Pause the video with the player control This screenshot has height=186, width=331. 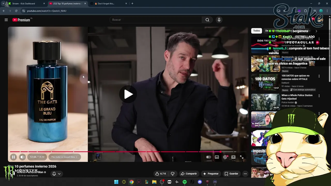pyautogui.click(x=13, y=157)
